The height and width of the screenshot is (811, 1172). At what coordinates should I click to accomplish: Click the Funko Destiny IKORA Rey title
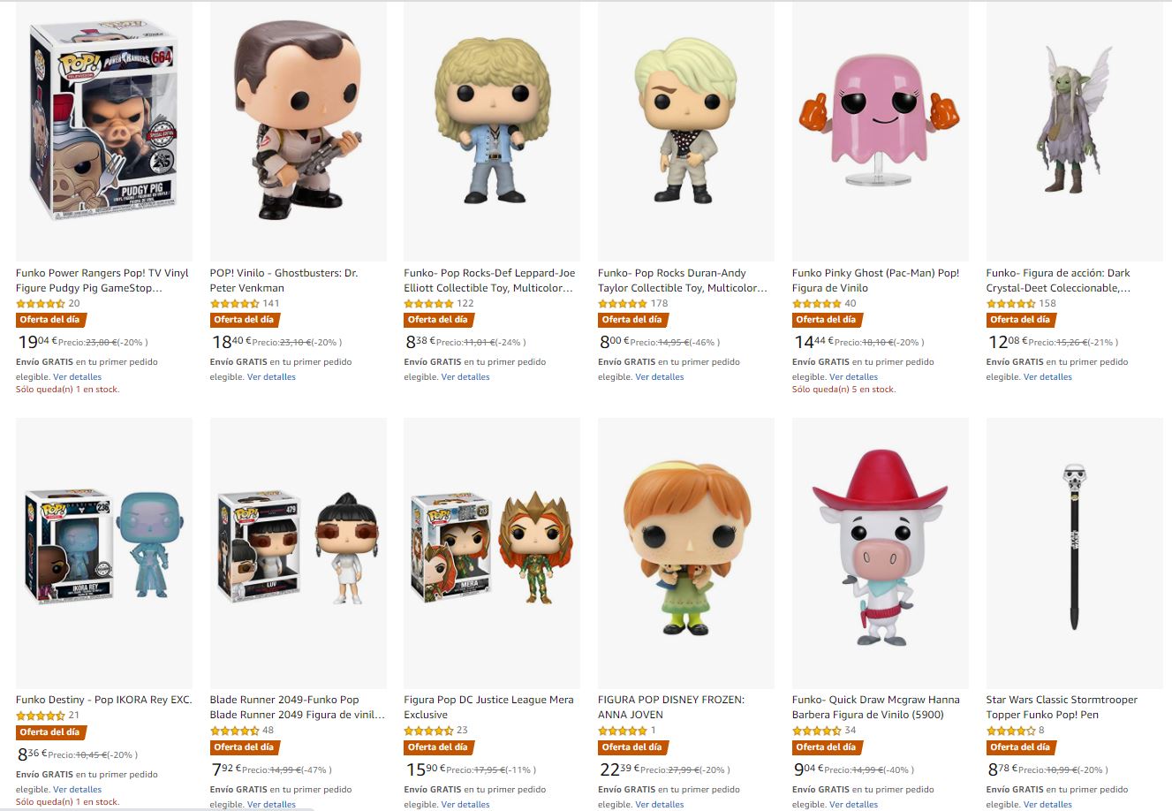point(103,700)
